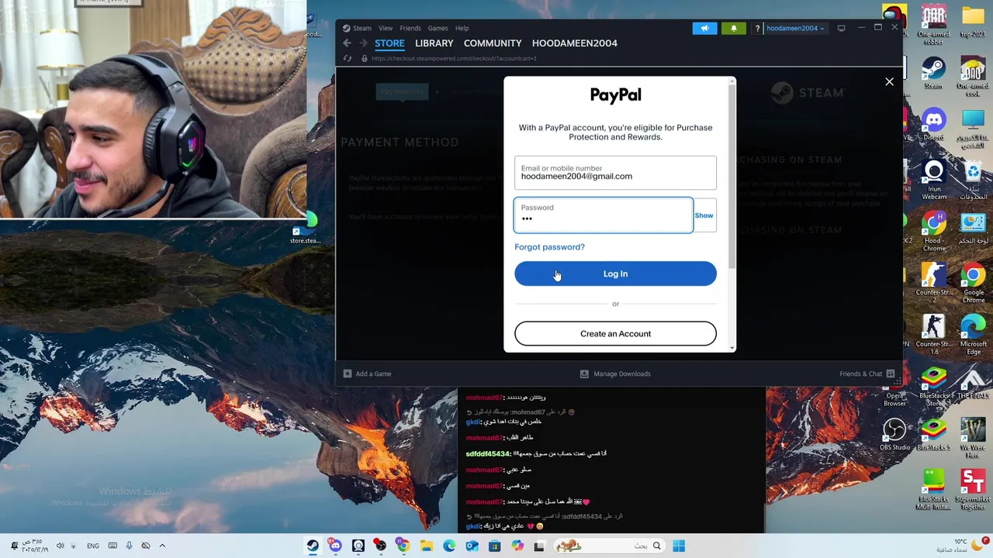Open BlueStacks Store desktop shortcut
The height and width of the screenshot is (558, 993).
pos(933,386)
